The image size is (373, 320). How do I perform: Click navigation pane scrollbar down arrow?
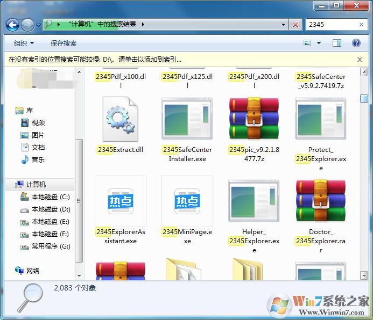pos(79,276)
